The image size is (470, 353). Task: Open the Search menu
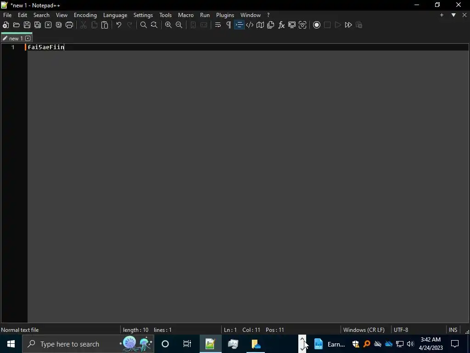point(41,15)
